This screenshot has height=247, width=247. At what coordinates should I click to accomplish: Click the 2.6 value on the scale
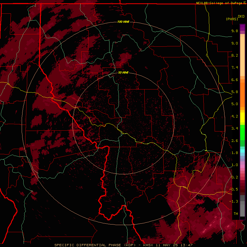235,141
